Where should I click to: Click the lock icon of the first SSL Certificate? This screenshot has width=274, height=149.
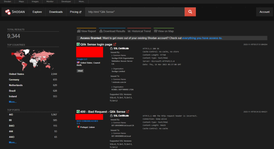point(111,48)
